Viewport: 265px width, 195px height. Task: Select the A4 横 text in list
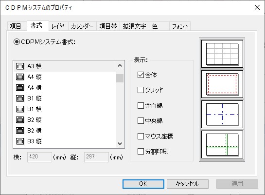point(35,88)
